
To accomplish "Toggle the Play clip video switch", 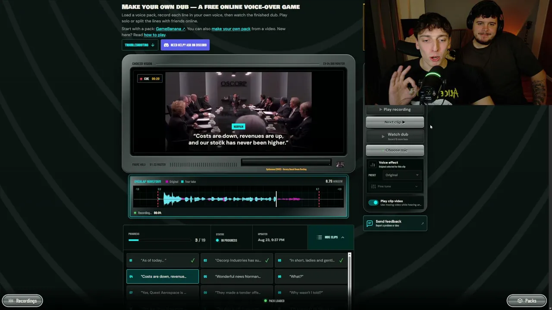I will [373, 202].
